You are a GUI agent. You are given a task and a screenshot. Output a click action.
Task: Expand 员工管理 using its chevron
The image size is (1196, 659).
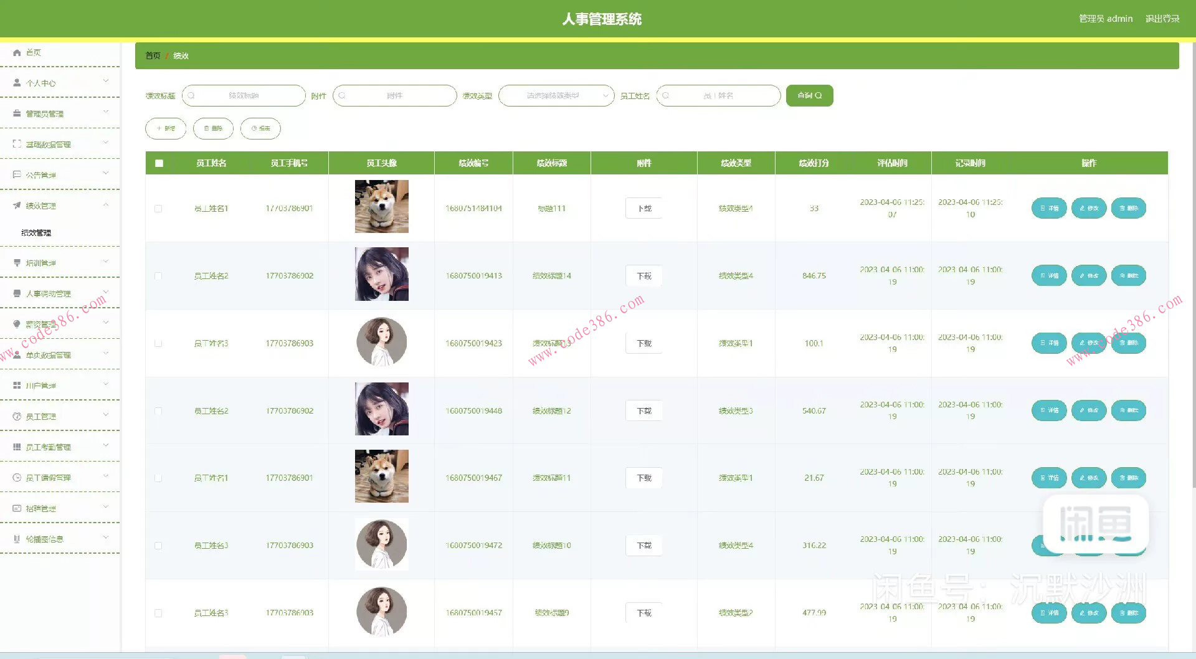click(106, 414)
